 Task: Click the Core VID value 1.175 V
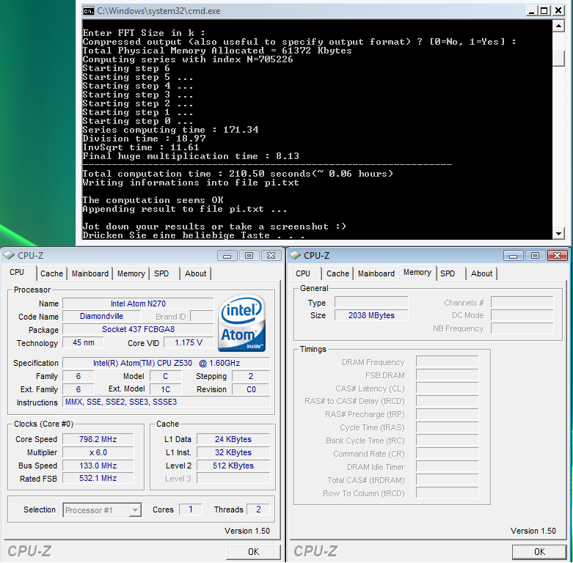pos(189,342)
